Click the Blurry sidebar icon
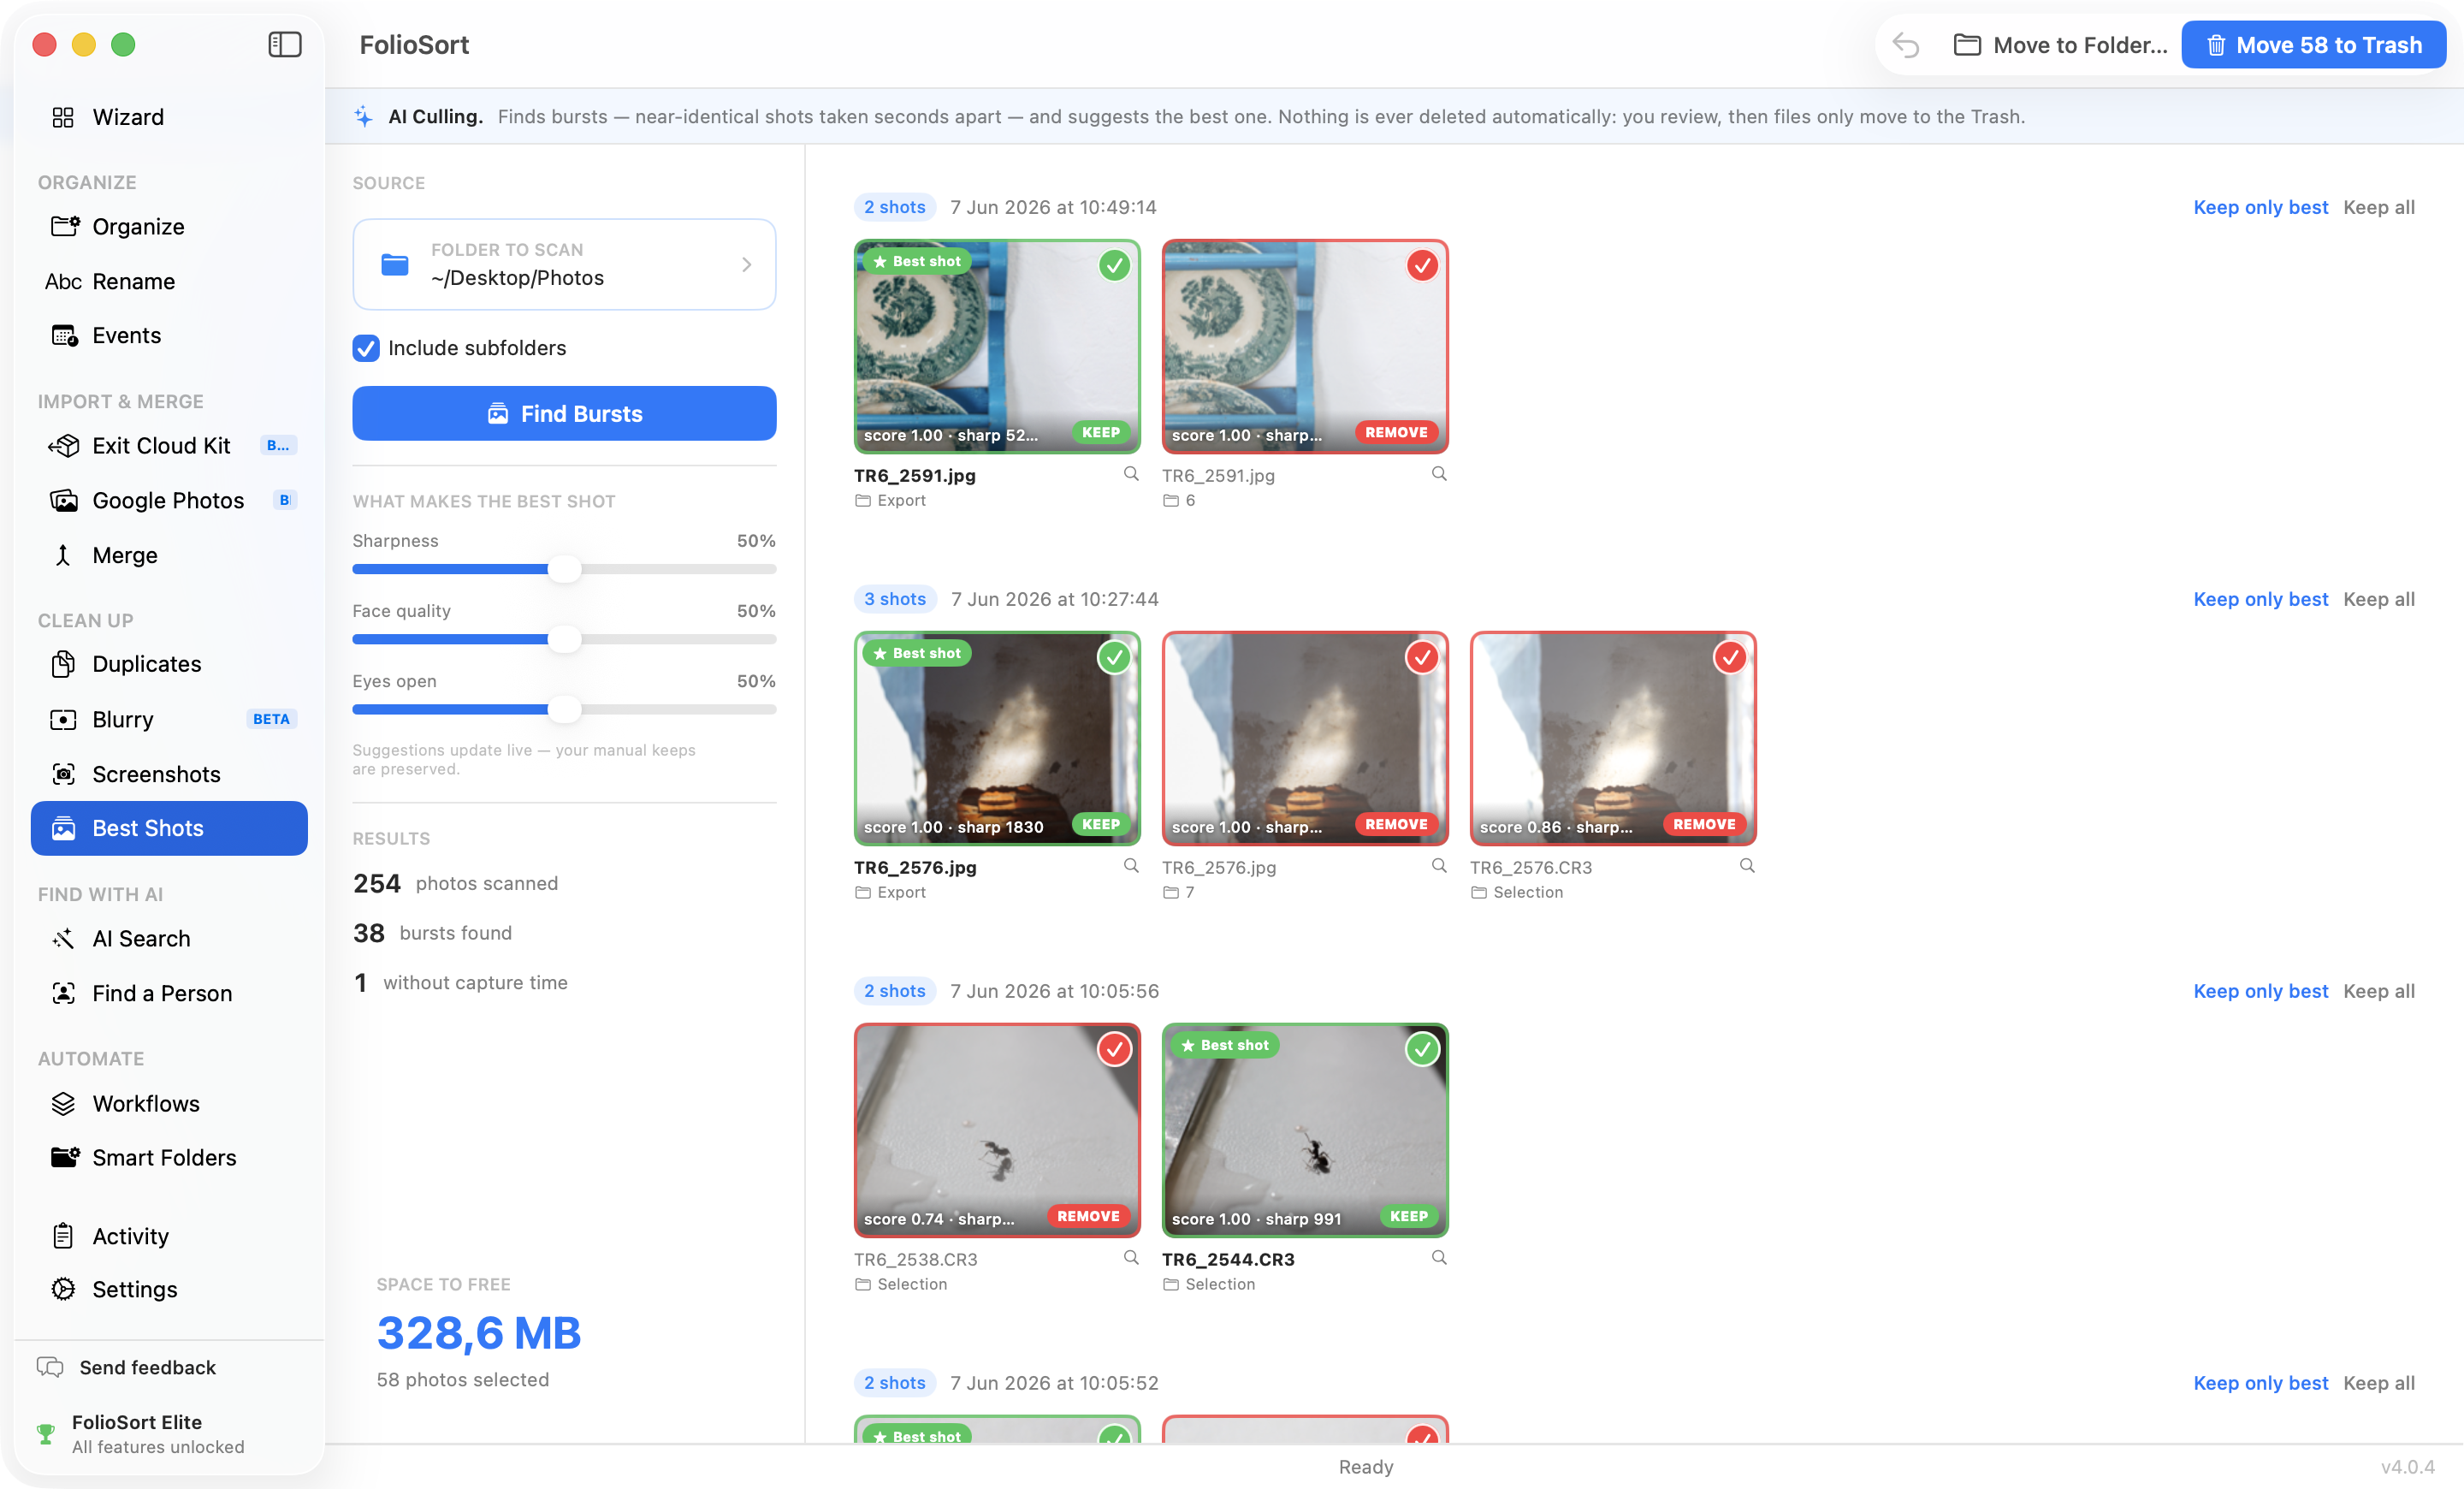Screen dimensions: 2464x1489 tap(63, 719)
